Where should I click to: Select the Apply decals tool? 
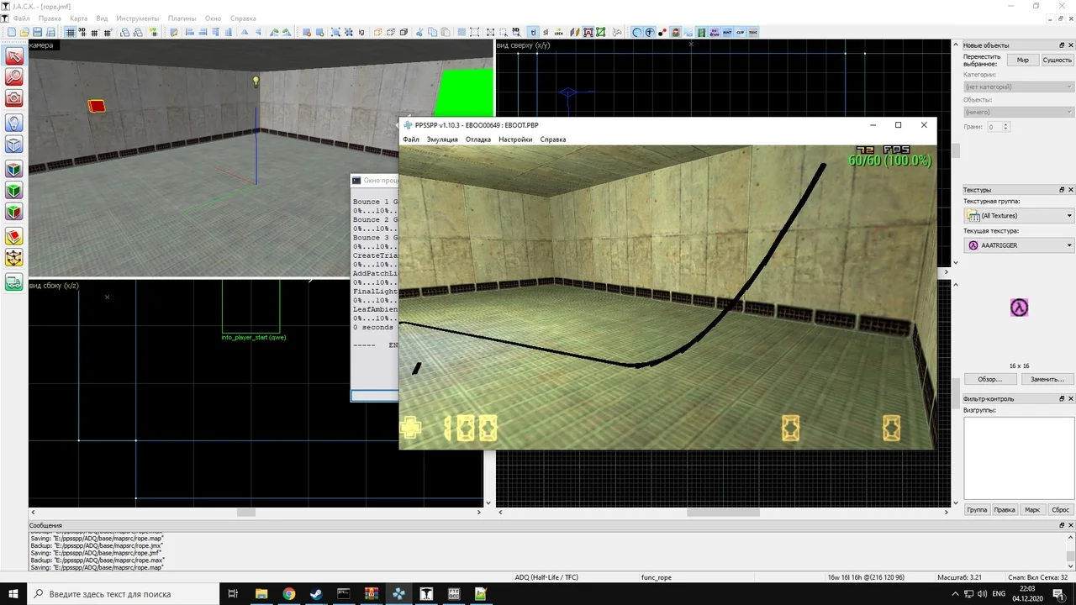pyautogui.click(x=14, y=213)
